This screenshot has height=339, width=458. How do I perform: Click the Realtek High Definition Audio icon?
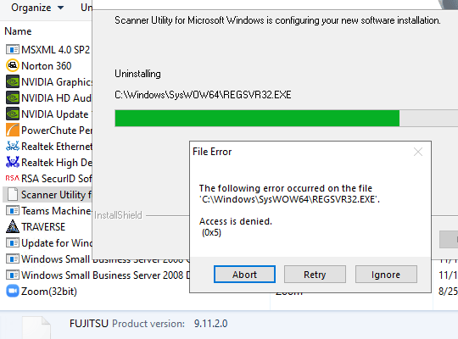(13, 162)
